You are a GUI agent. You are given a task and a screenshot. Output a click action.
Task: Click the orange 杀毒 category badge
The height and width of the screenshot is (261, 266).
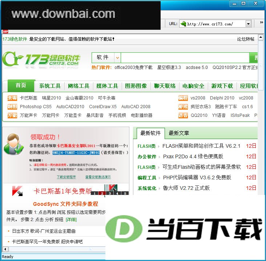coord(12,98)
